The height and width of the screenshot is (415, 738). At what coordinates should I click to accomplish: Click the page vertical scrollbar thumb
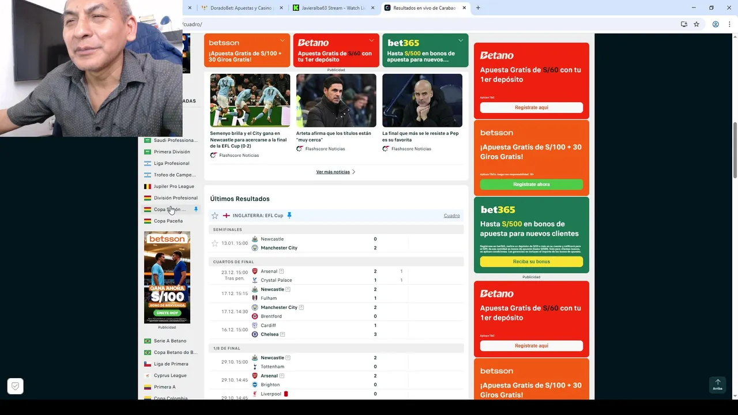point(735,150)
